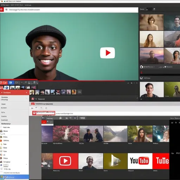
Task: Select the red tab with a white dot
Action: [x=44, y=122]
